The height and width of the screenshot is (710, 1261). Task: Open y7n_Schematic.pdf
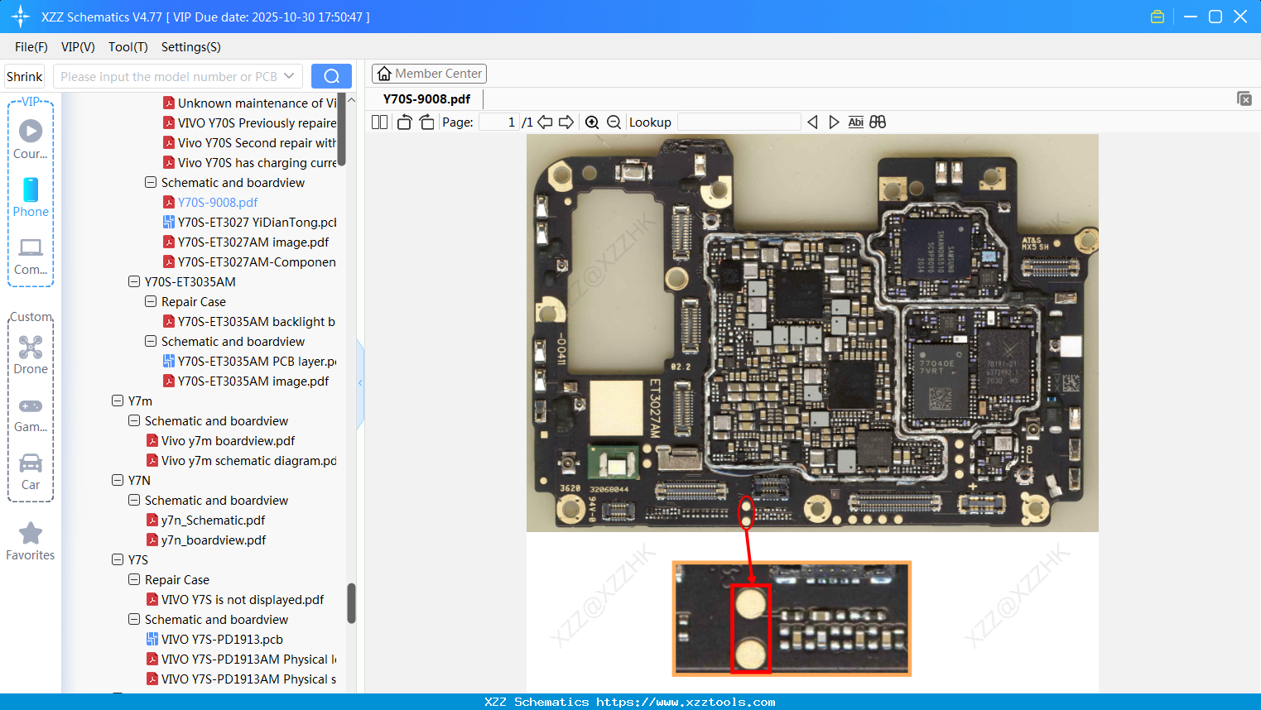coord(205,520)
